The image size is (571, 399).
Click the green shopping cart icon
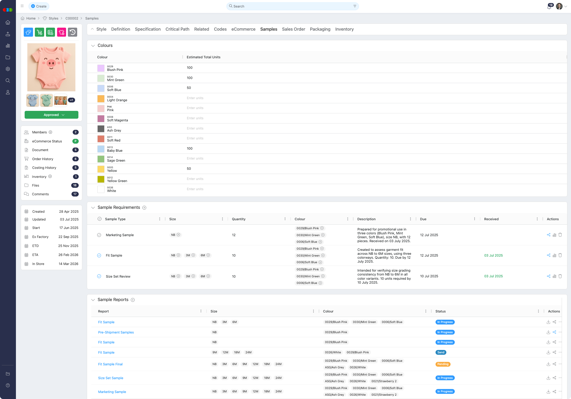[x=39, y=32]
